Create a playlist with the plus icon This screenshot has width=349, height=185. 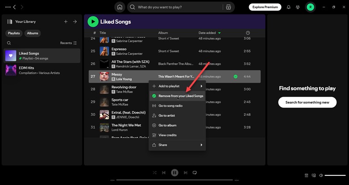tap(66, 21)
